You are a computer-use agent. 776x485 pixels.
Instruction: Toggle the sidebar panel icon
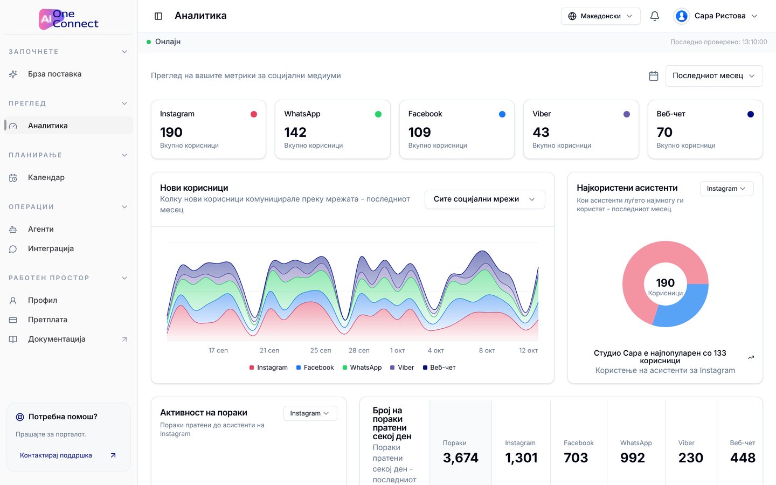[x=158, y=16]
